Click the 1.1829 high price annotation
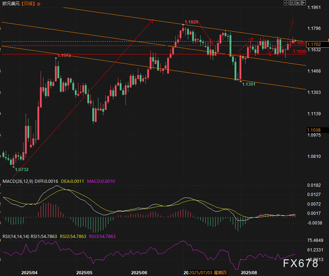 point(191,22)
